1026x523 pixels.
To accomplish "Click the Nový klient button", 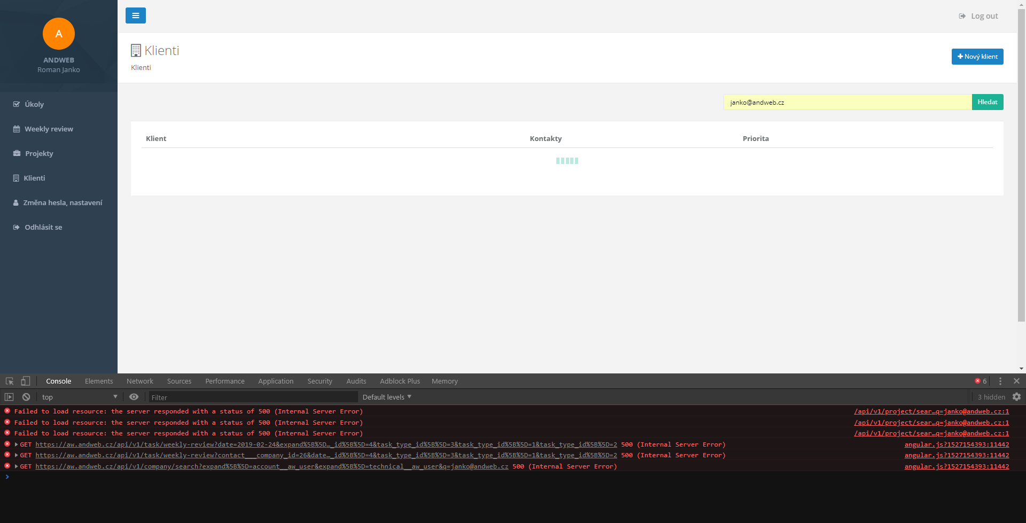I will [x=977, y=57].
